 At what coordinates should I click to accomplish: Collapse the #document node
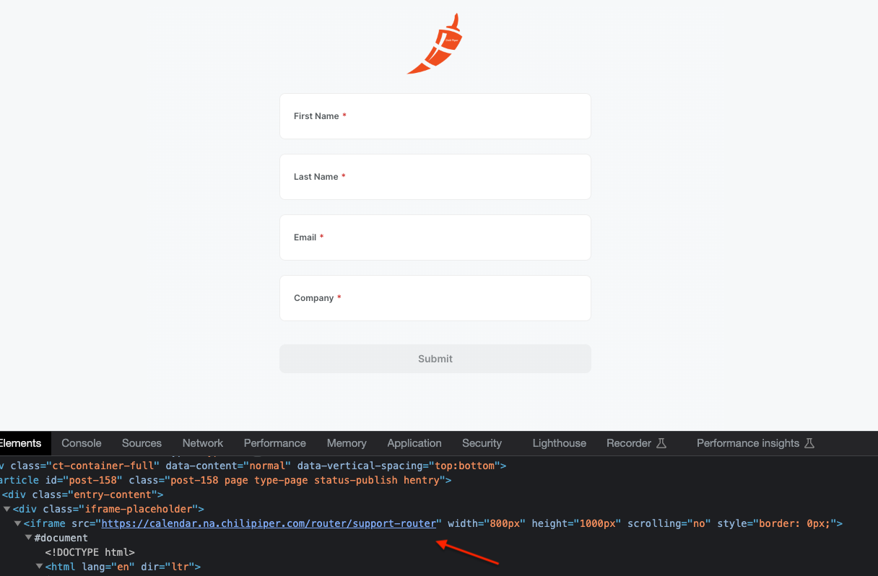(29, 538)
